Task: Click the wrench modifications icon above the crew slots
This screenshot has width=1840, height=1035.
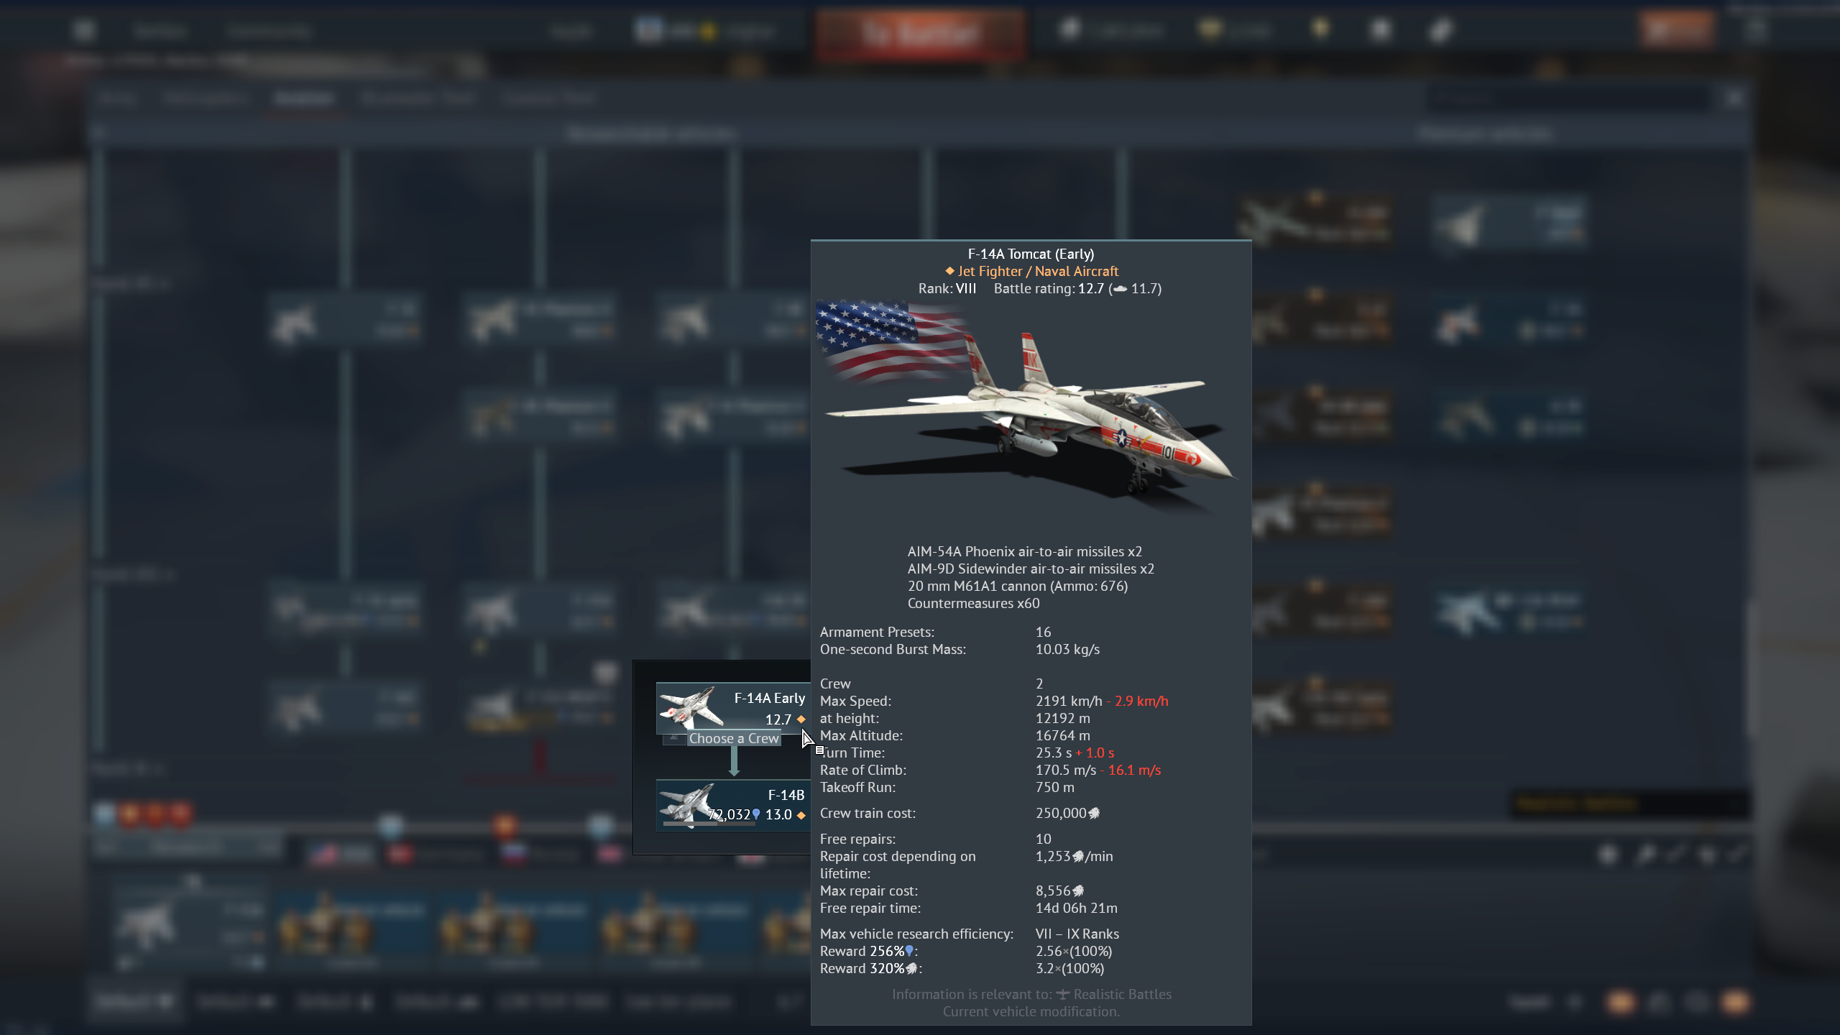Action: (1645, 855)
